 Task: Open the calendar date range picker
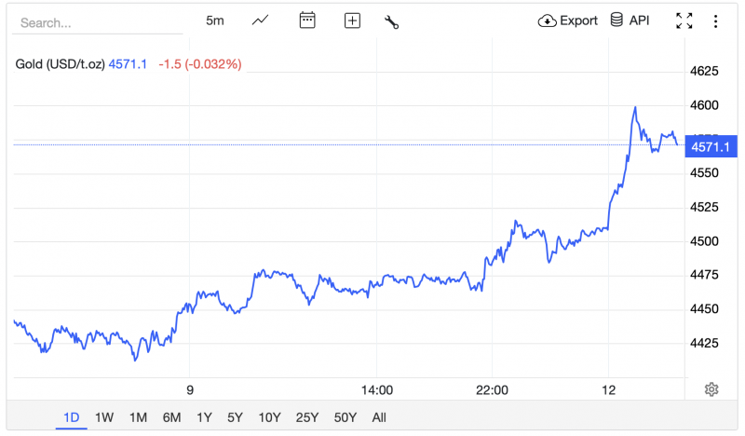pyautogui.click(x=308, y=20)
